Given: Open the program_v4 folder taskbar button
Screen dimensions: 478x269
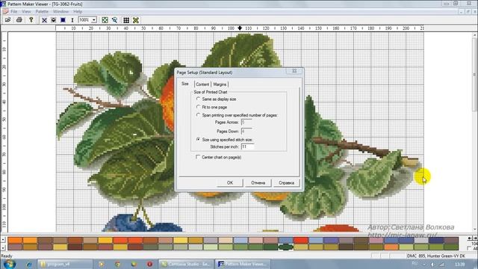Looking at the screenshot, I should click(65, 264).
